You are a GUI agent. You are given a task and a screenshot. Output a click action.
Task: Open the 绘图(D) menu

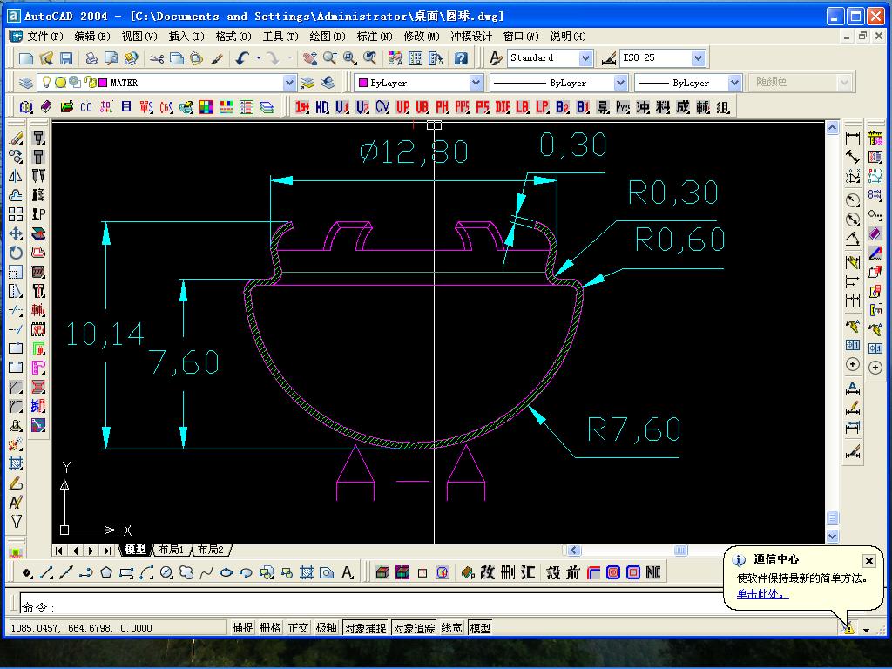[x=328, y=37]
